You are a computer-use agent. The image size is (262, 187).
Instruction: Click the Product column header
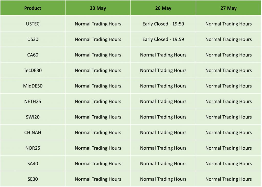point(33,8)
